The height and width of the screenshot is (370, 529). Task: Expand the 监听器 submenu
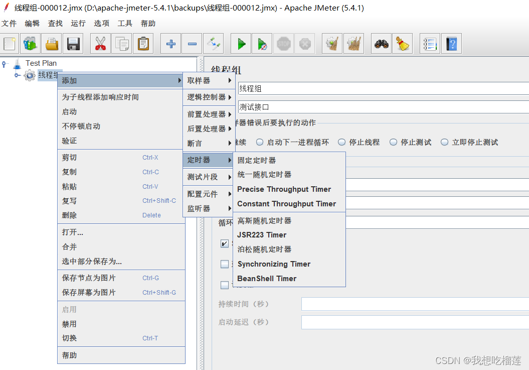(209, 208)
